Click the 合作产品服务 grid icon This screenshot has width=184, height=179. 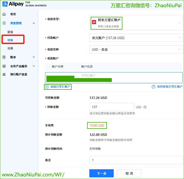tap(4, 66)
